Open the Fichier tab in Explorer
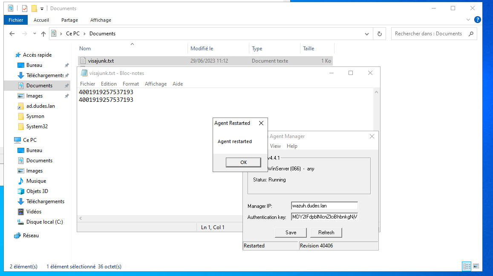This screenshot has width=493, height=276. tap(16, 20)
